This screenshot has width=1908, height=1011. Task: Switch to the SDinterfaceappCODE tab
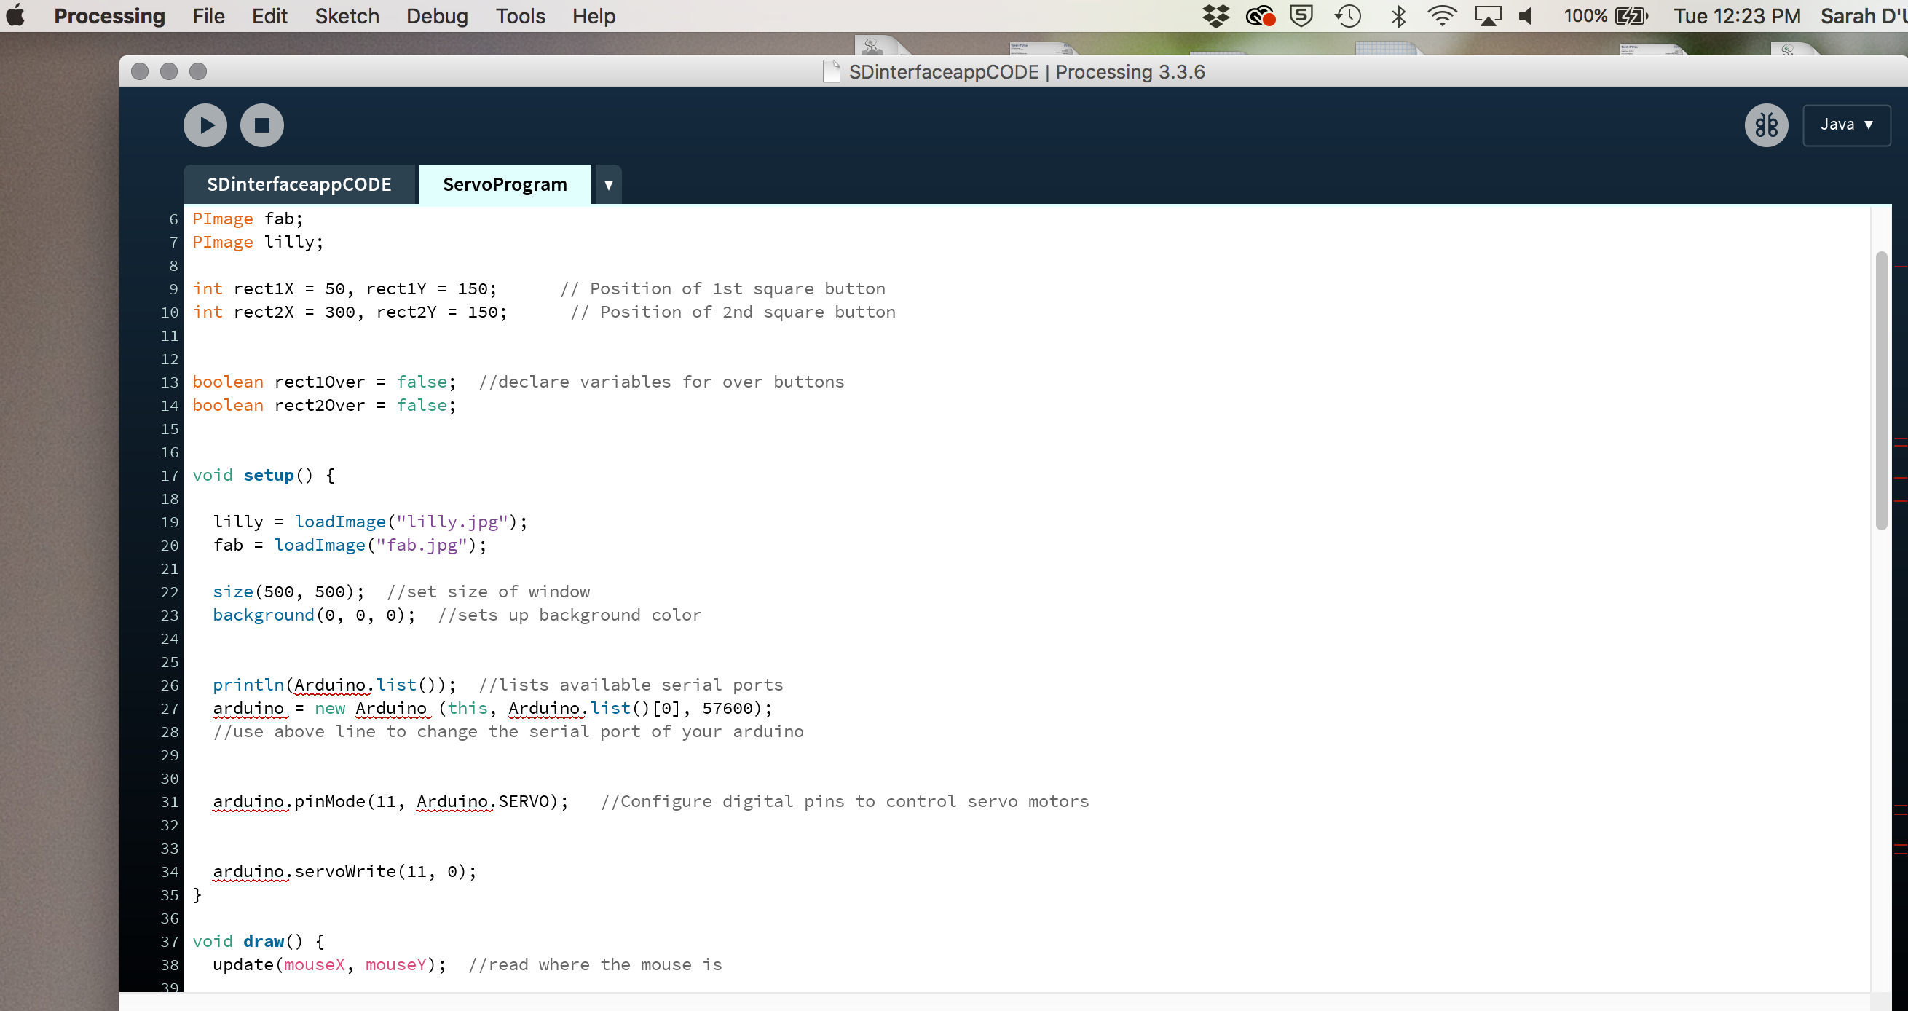[299, 185]
